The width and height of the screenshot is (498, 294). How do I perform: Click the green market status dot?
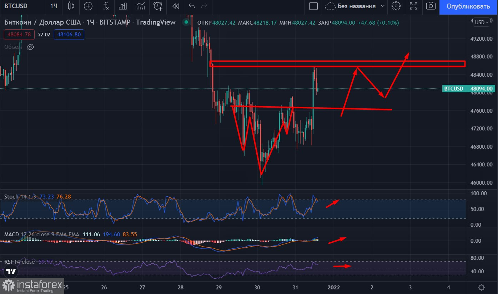click(186, 22)
